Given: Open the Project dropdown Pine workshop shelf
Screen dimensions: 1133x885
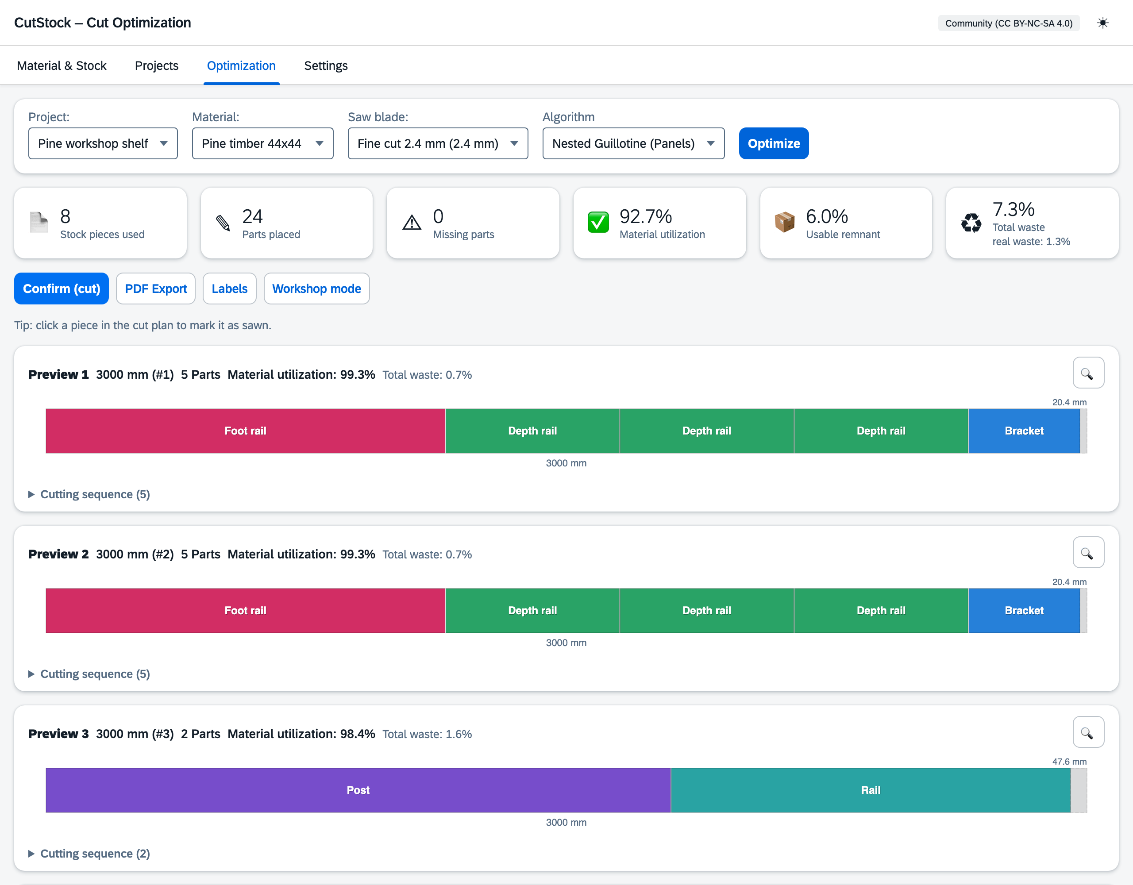Looking at the screenshot, I should coord(103,143).
